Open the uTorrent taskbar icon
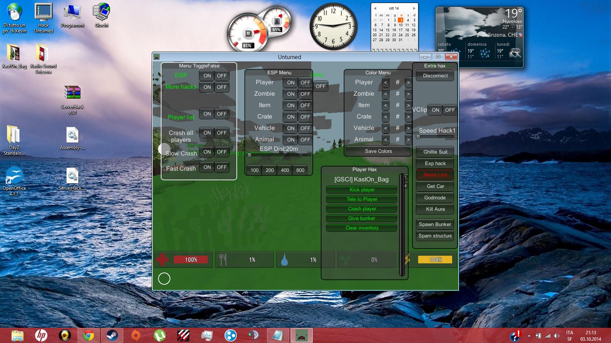This screenshot has height=343, width=611. click(159, 335)
